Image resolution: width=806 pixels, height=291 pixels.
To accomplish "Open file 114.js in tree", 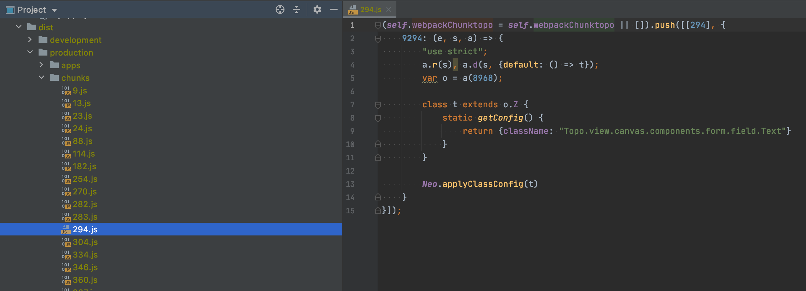I will 84,154.
